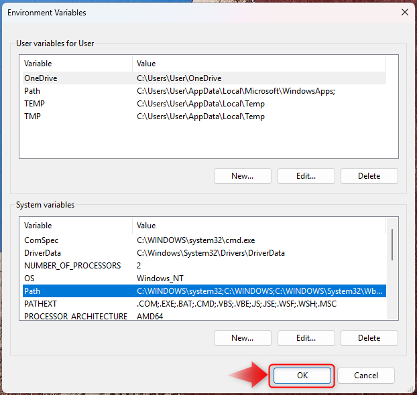Screen dimensions: 417x395
Task: Add a new system variable with New
Action: 243,338
